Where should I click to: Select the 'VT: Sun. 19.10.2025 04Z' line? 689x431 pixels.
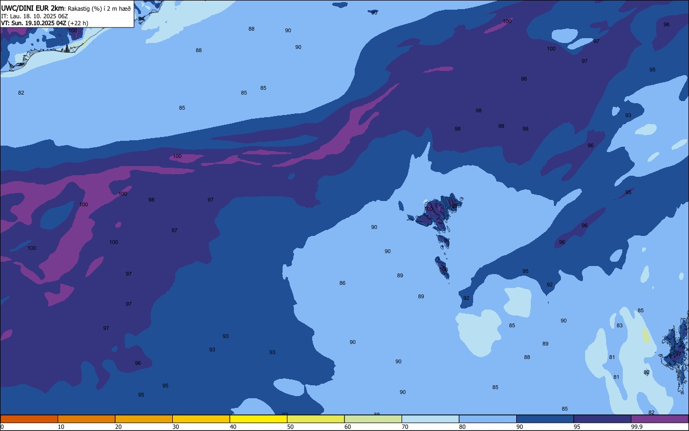coord(33,23)
